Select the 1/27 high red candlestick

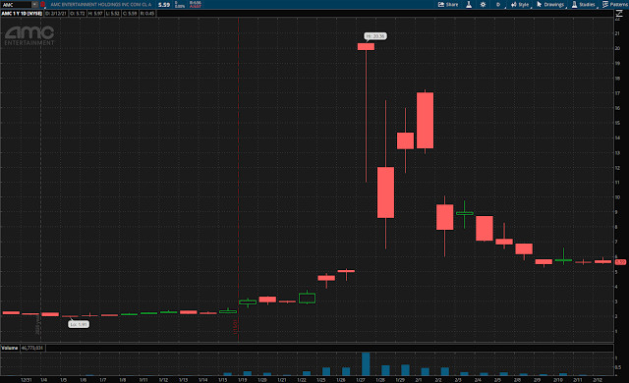pos(366,47)
